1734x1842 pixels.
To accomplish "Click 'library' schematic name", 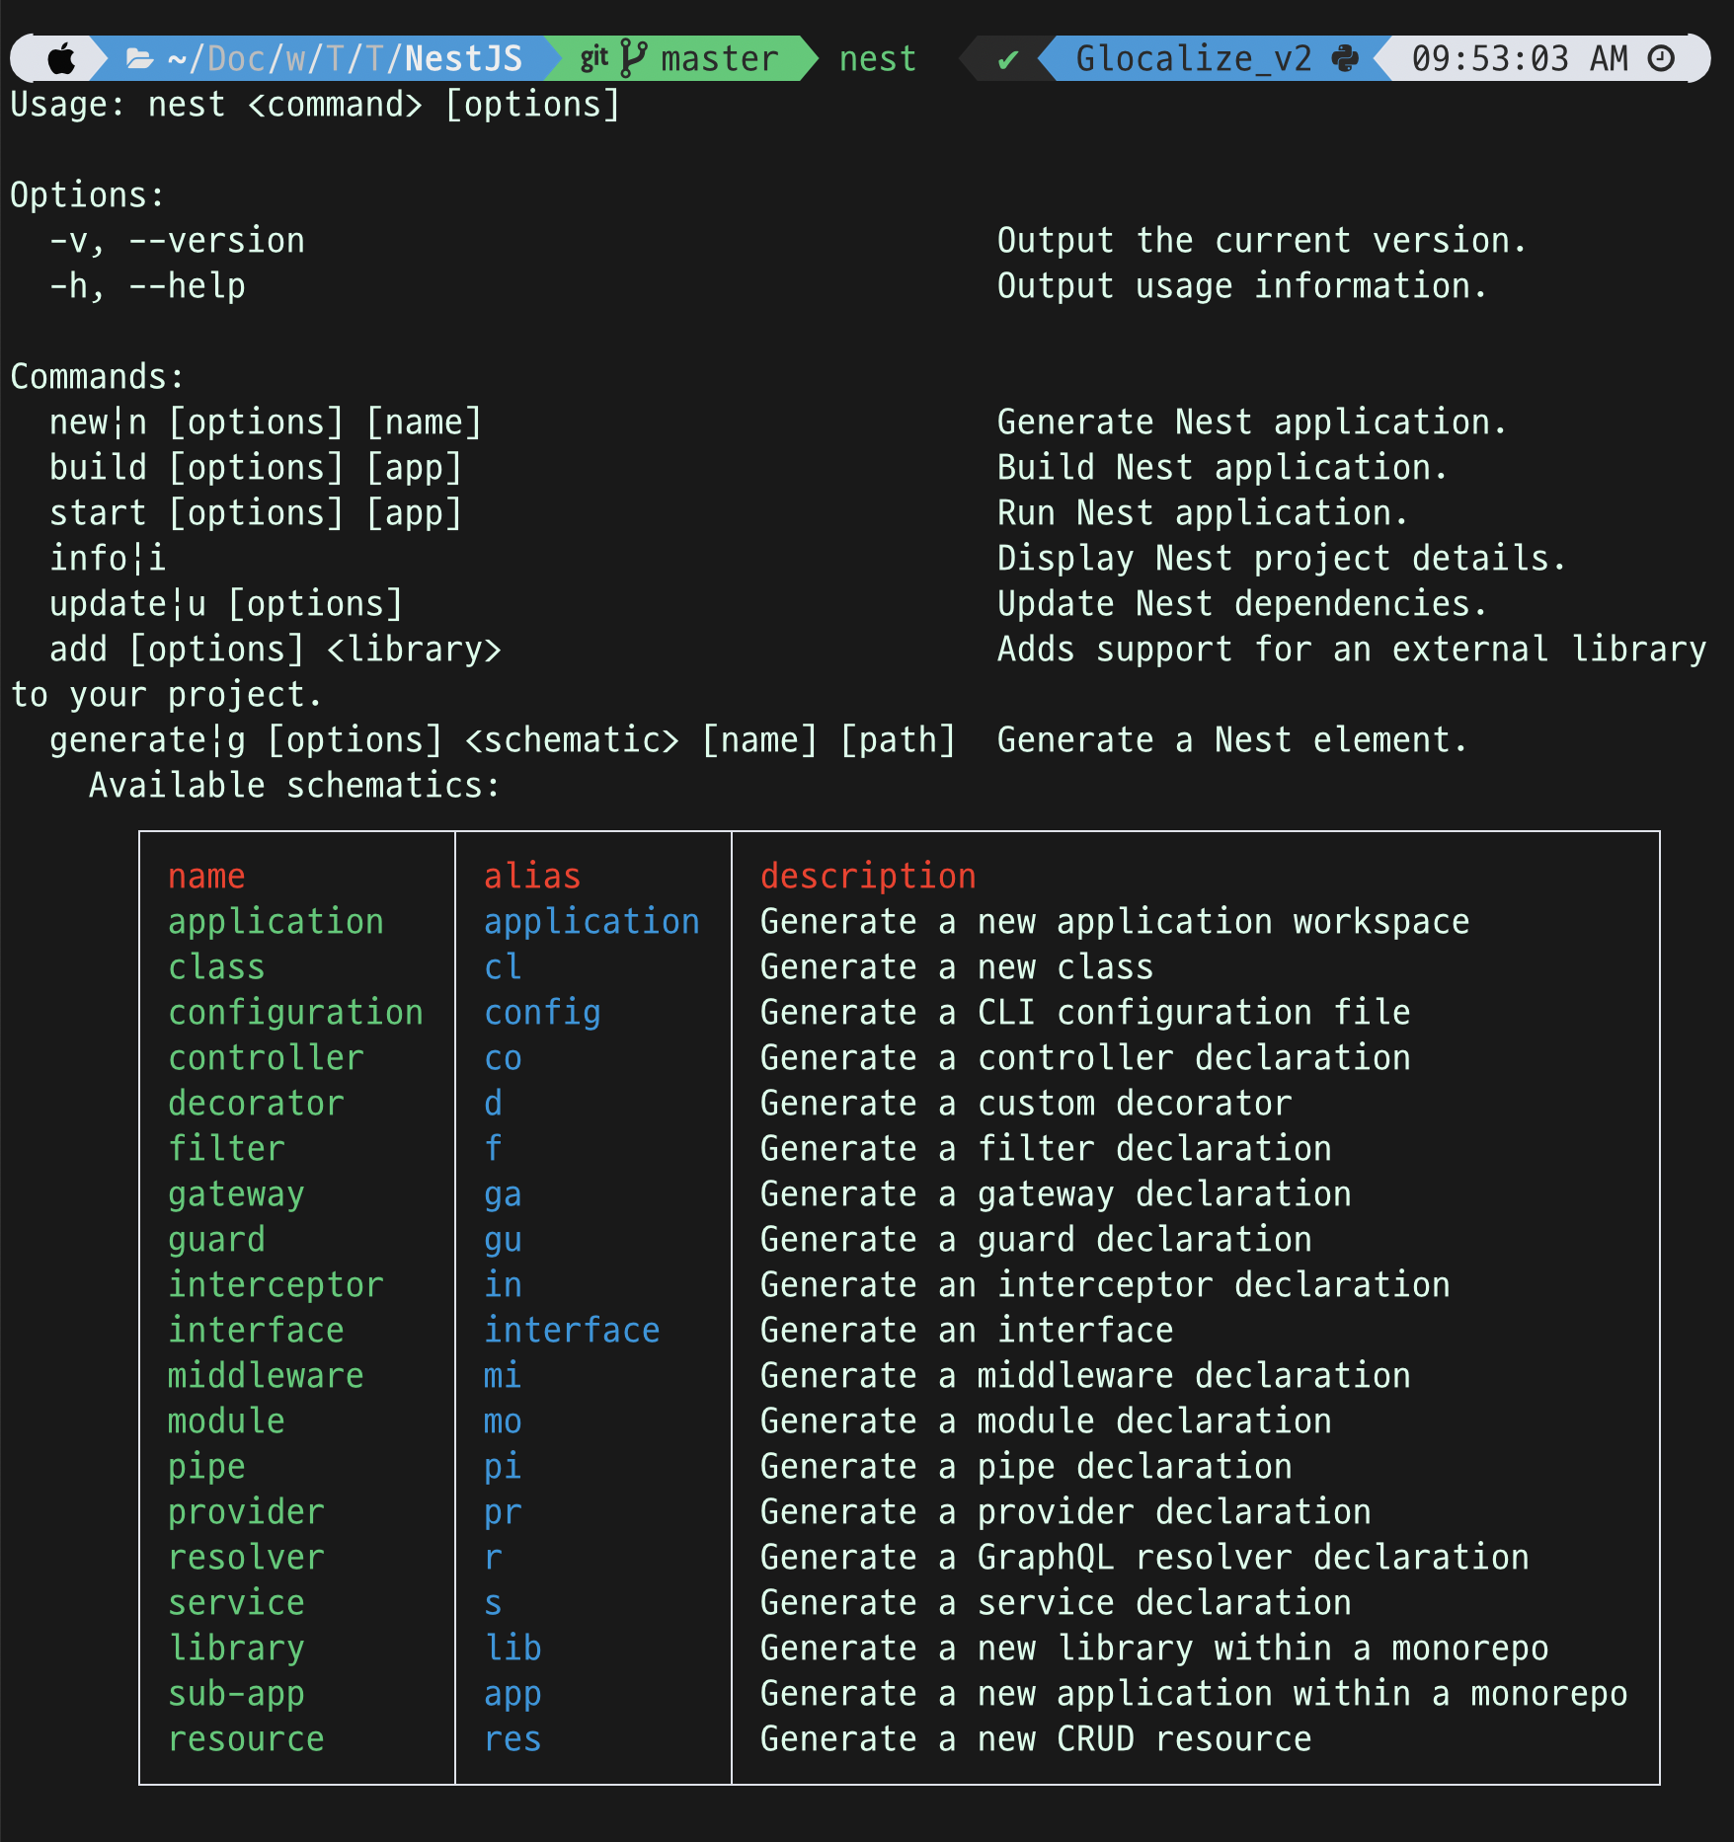I will (236, 1649).
